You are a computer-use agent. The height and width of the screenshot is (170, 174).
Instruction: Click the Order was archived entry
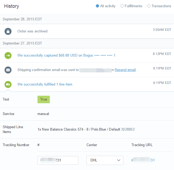32,31
